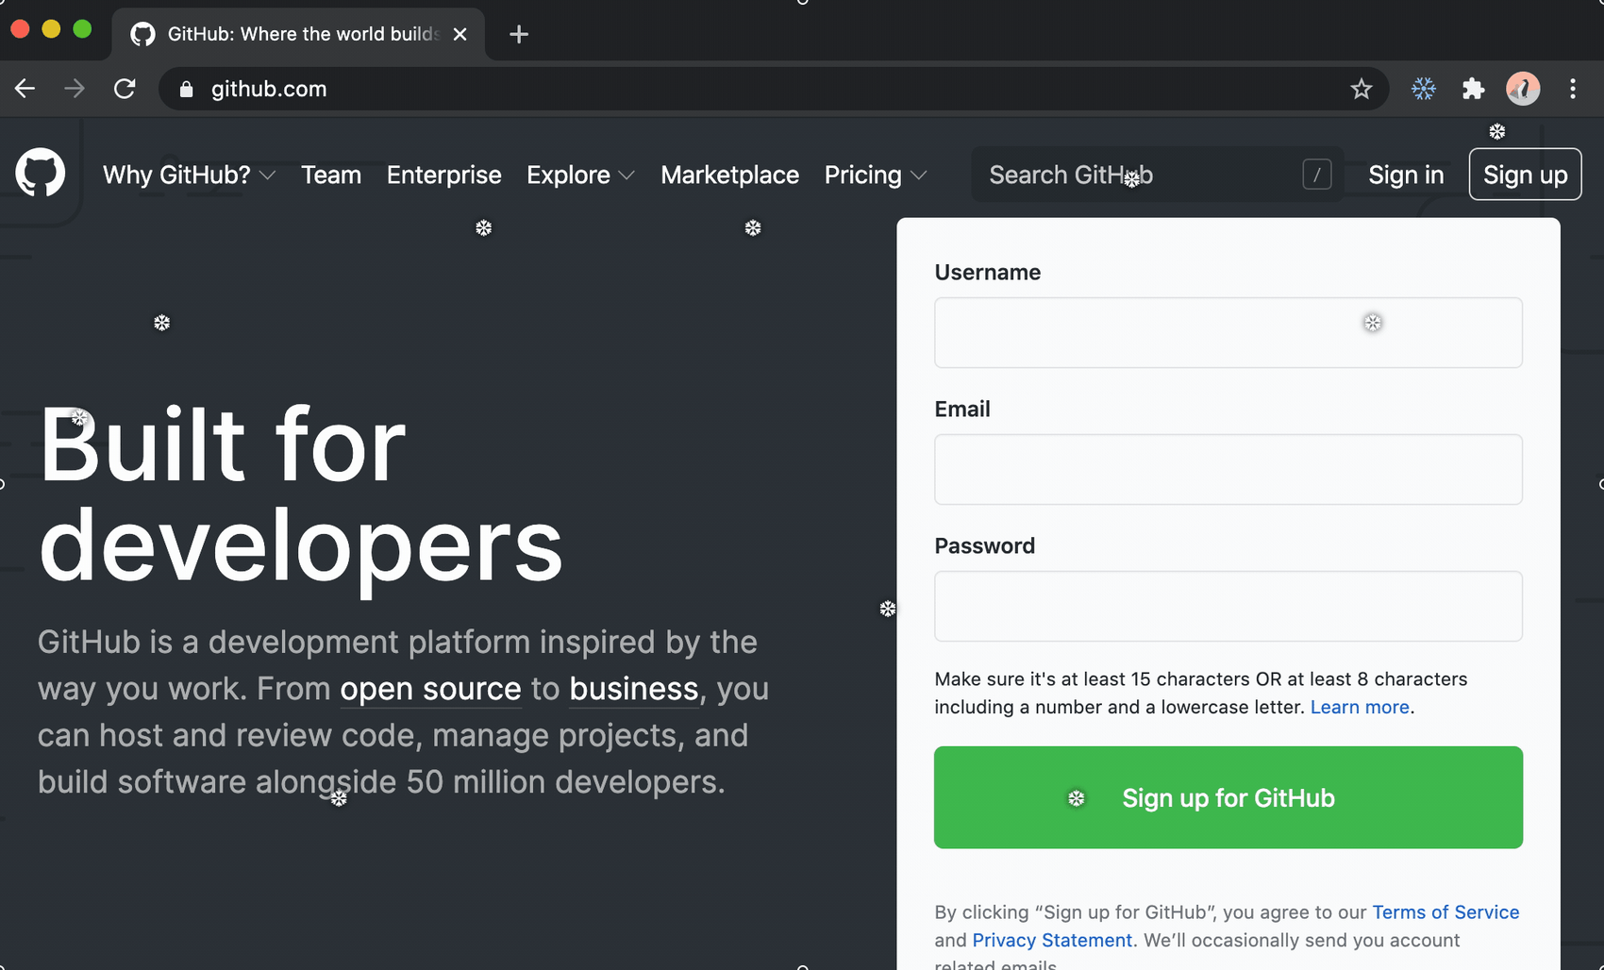Viewport: 1604px width, 970px height.
Task: Click the green Sign up for GitHub button
Action: point(1228,797)
